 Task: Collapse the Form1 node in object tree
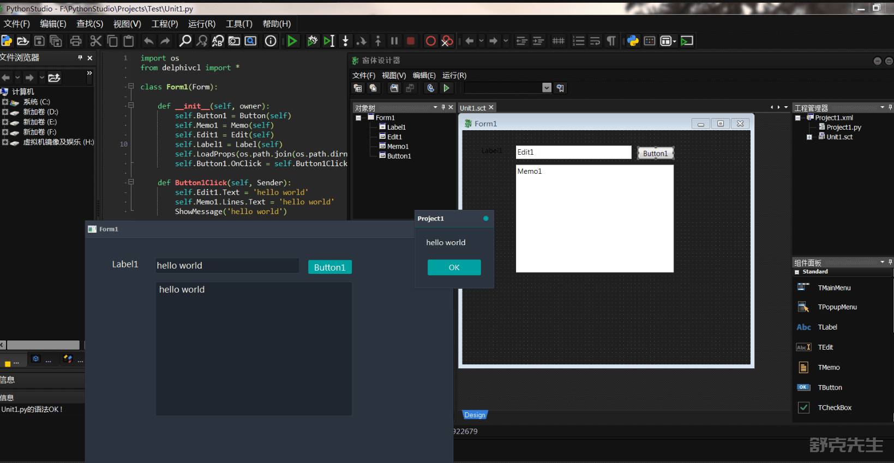click(358, 118)
